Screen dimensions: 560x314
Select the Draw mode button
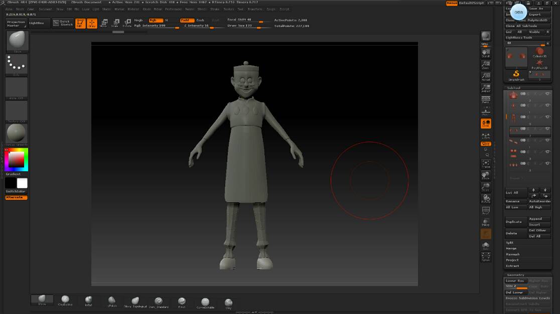(x=92, y=23)
